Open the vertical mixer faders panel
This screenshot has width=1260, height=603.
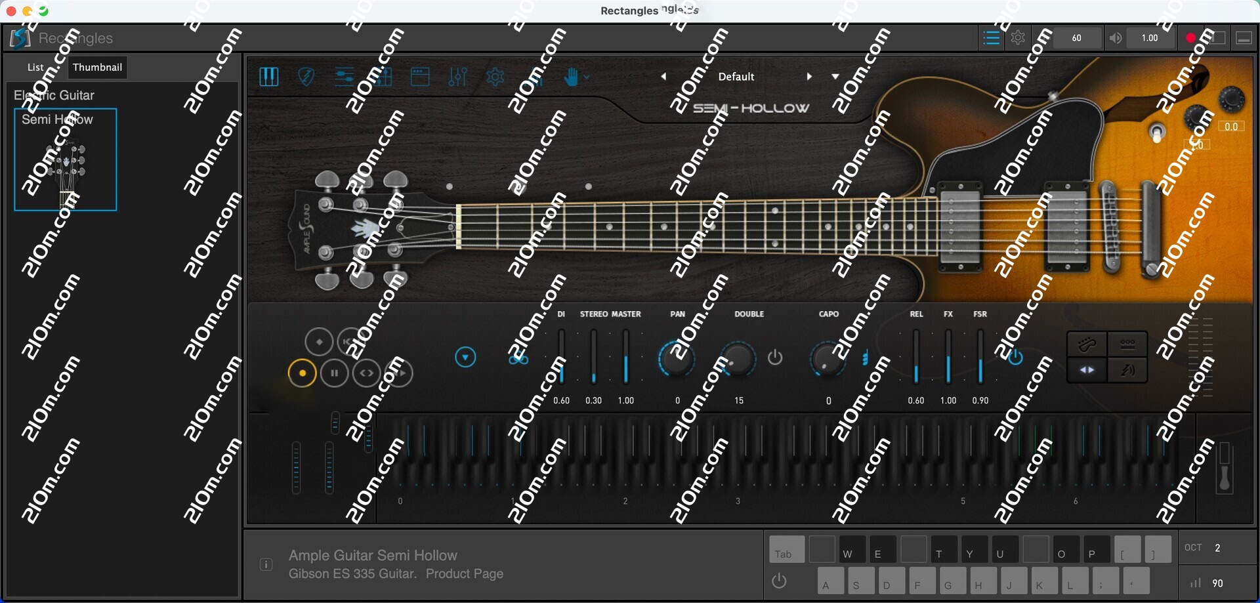coord(457,77)
